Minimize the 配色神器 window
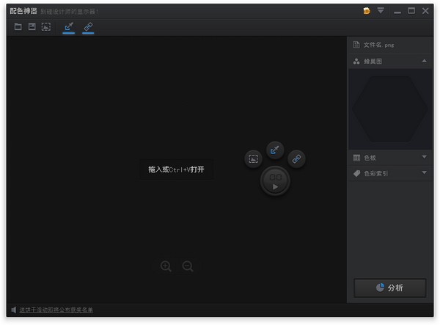The height and width of the screenshot is (325, 440). pos(397,12)
